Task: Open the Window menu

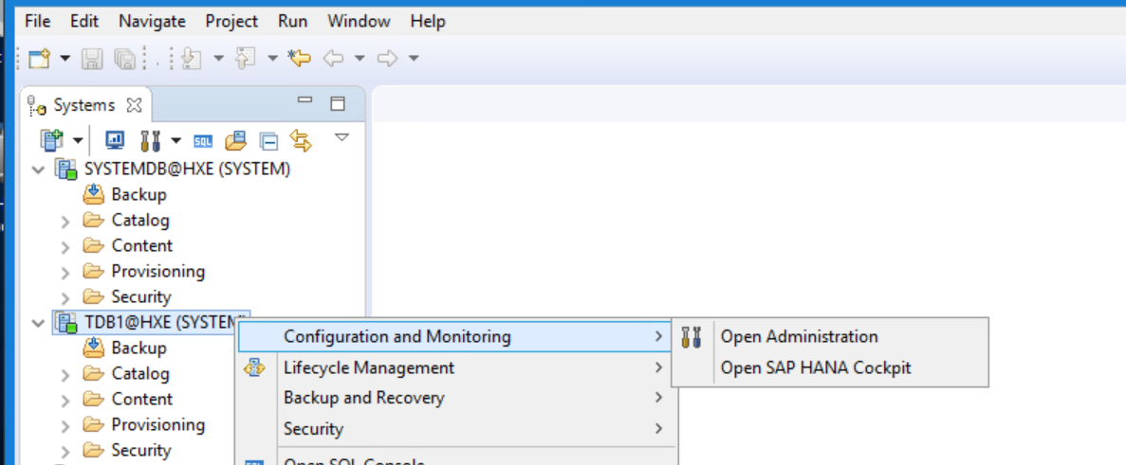Action: 359,22
